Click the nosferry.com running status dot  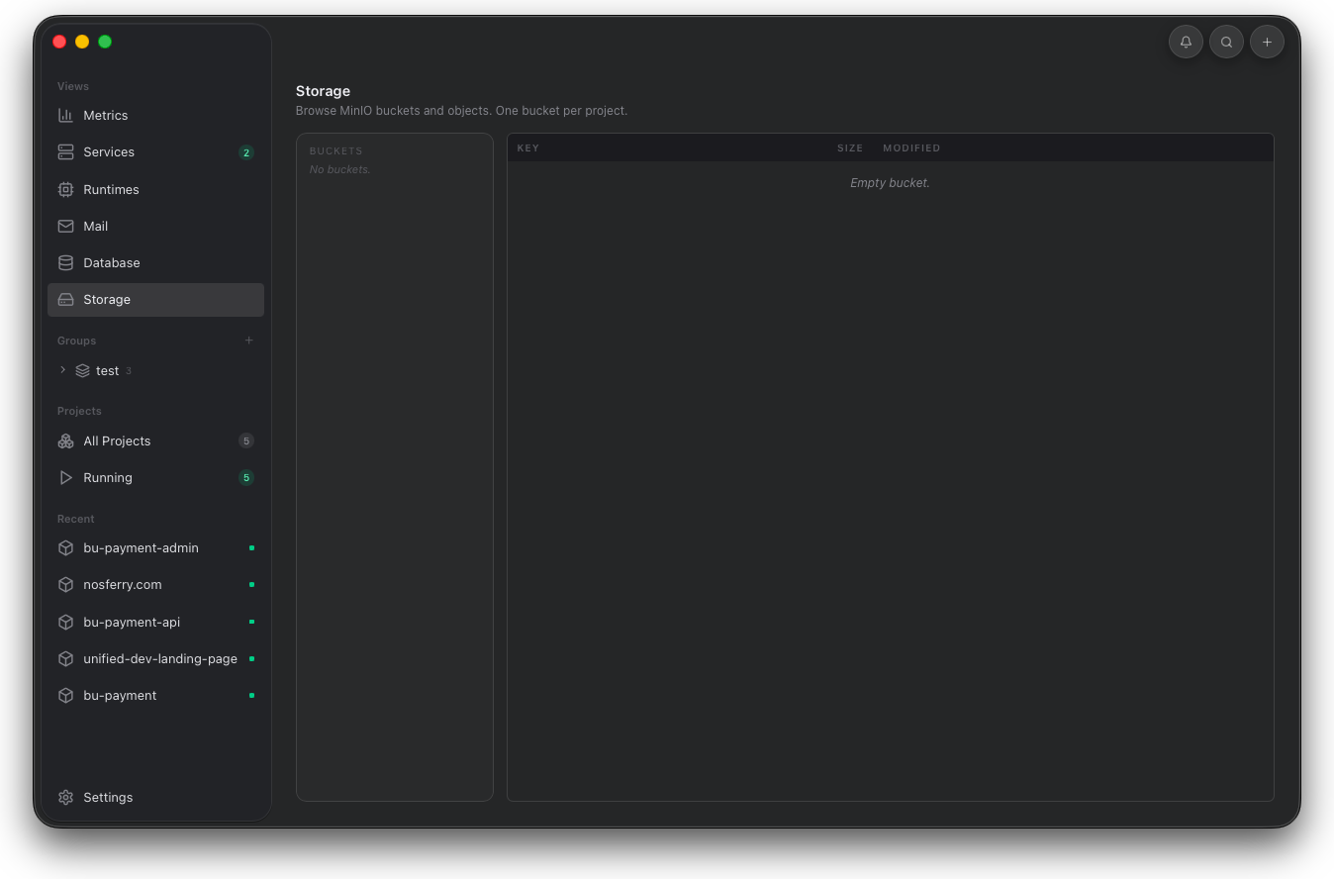[x=251, y=584]
